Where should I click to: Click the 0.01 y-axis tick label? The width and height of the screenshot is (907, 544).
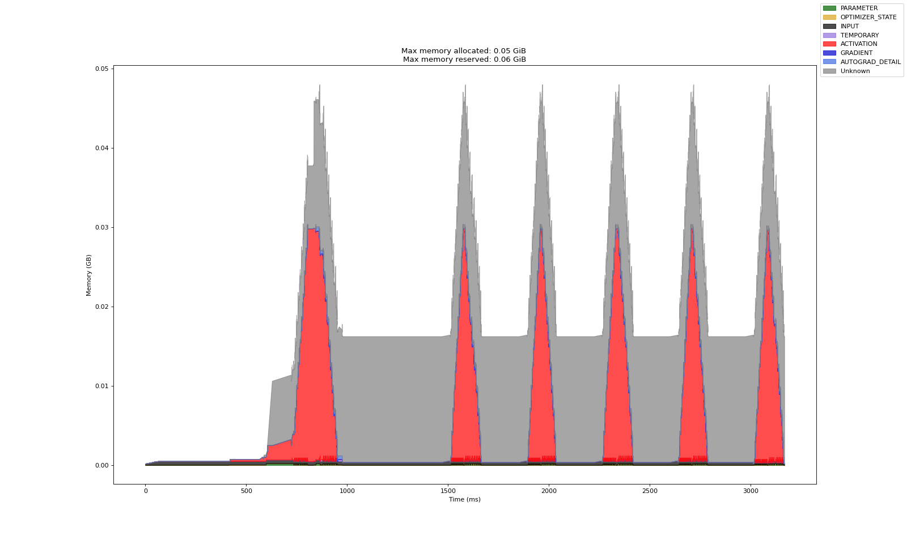click(101, 386)
